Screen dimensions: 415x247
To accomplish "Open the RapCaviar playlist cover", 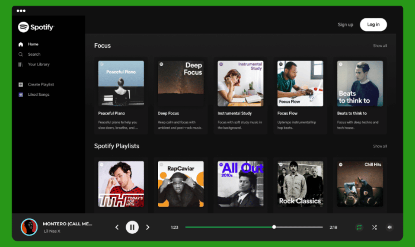I will [181, 184].
